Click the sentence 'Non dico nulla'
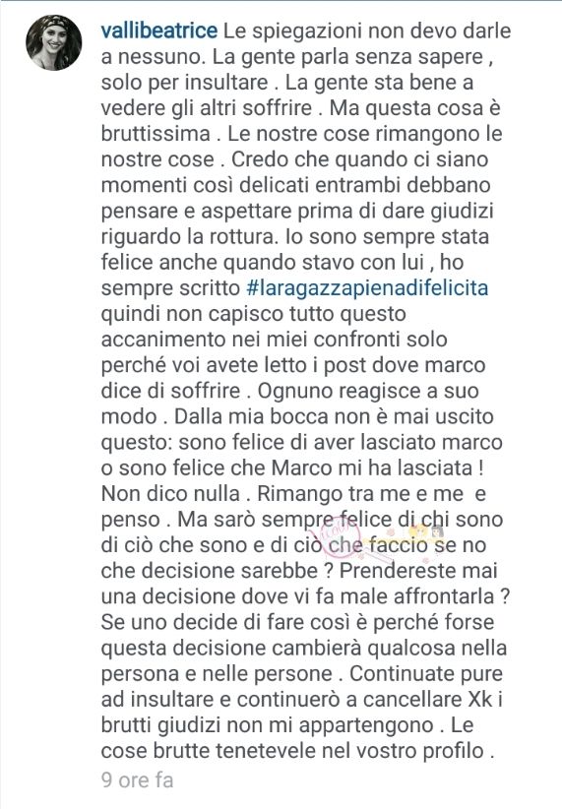 [170, 494]
